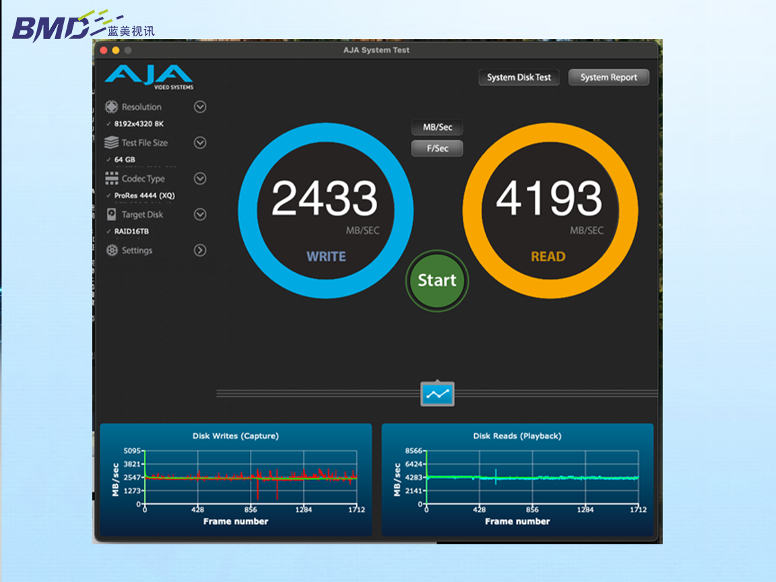Click the AJA System Test title text

tap(377, 50)
